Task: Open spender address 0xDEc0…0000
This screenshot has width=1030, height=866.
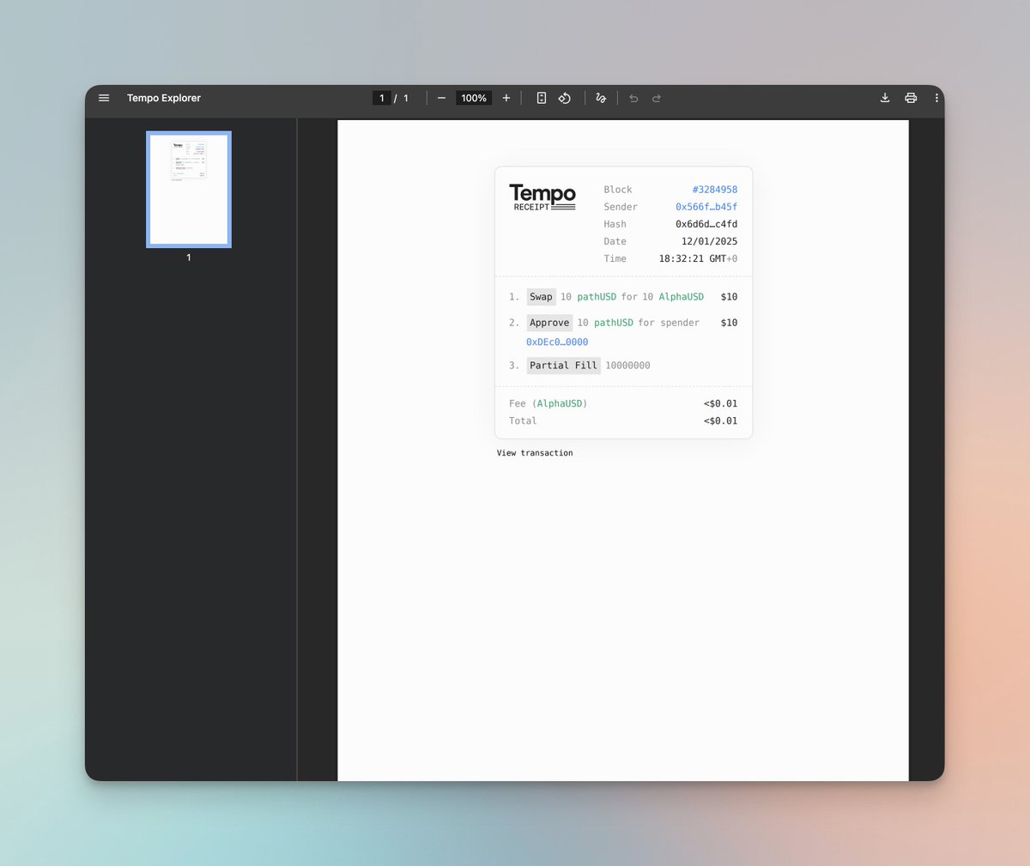Action: point(557,342)
